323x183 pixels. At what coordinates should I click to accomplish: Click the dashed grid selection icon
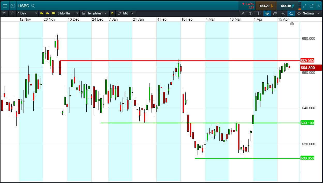12,13
